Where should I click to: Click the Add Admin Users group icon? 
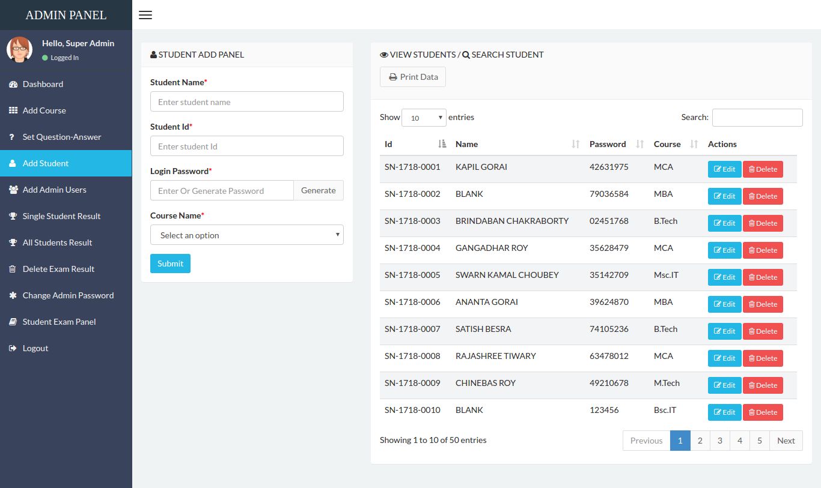[13, 190]
